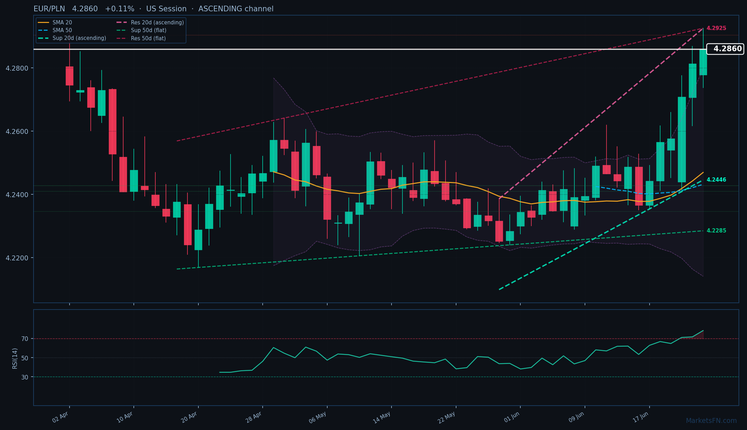Click the RSI 70 level label
The width and height of the screenshot is (747, 430).
[x=25, y=339]
